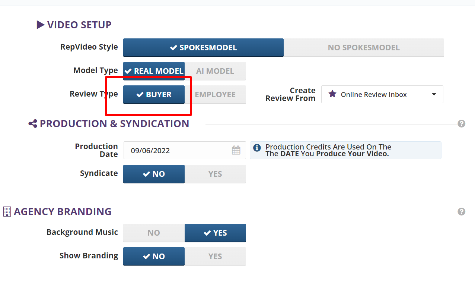
Task: Click the Agency Branding help question mark
Action: point(462,212)
